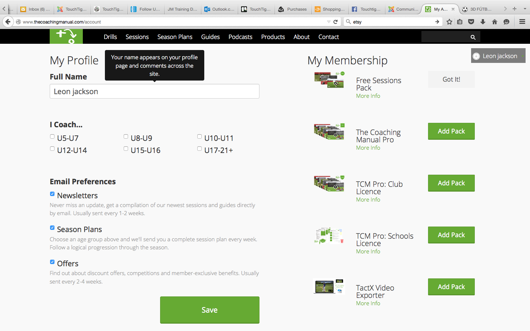Click the Full Name input field

155,91
